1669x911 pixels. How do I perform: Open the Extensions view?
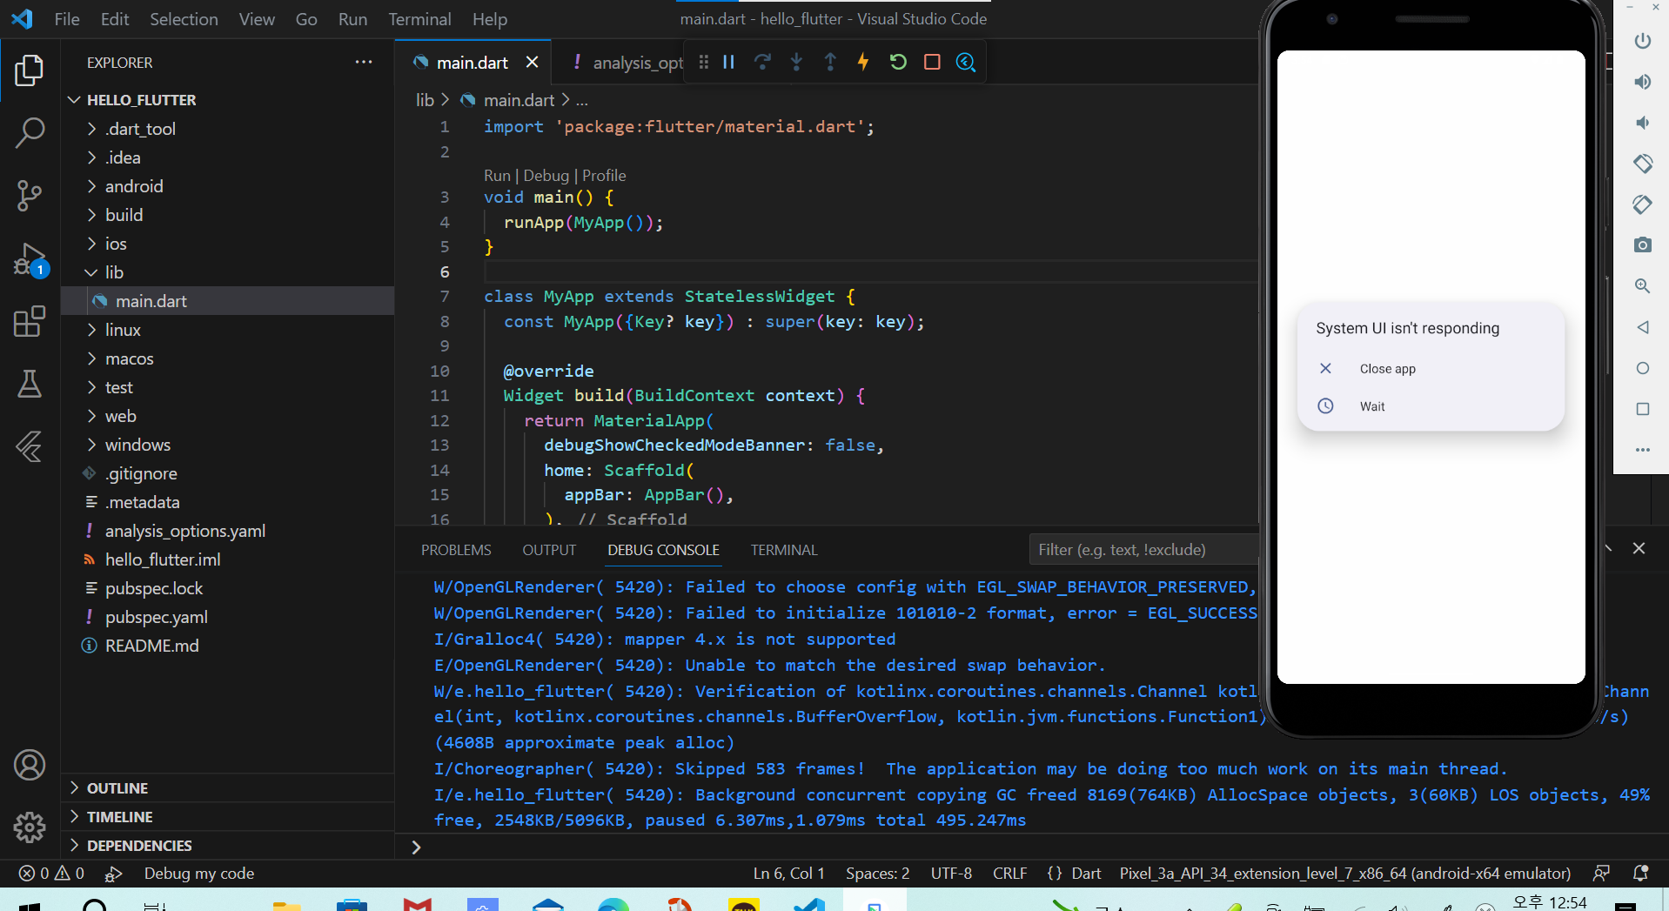click(30, 321)
